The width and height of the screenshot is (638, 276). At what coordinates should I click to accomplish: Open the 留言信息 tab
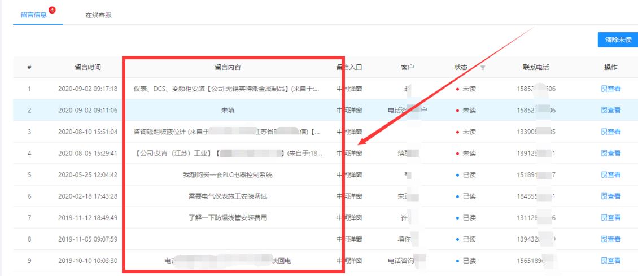tap(33, 15)
